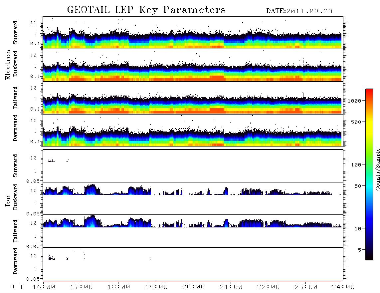This screenshot has width=380, height=293.
Task: Select the Electron "Tailward" panel label
Action: coord(15,98)
